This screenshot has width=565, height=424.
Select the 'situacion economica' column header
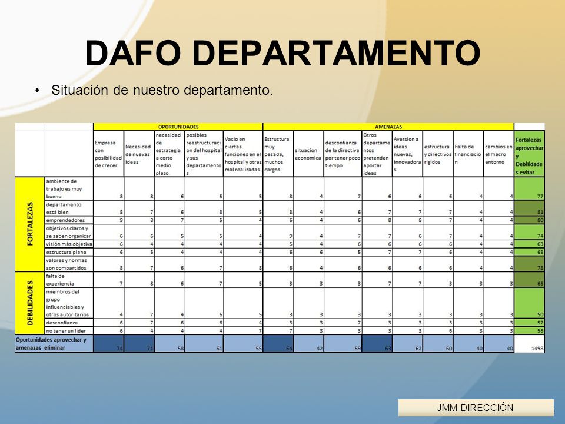(308, 154)
